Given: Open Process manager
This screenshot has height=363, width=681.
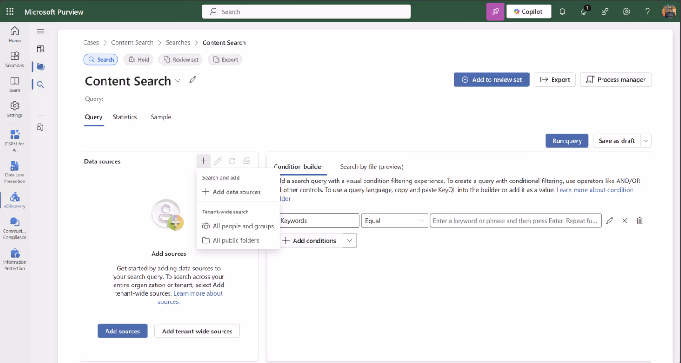Looking at the screenshot, I should [x=616, y=79].
